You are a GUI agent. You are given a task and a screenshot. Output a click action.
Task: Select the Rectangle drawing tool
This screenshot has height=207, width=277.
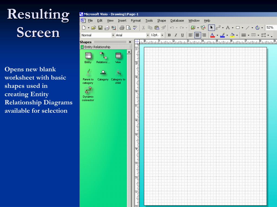[x=238, y=28]
